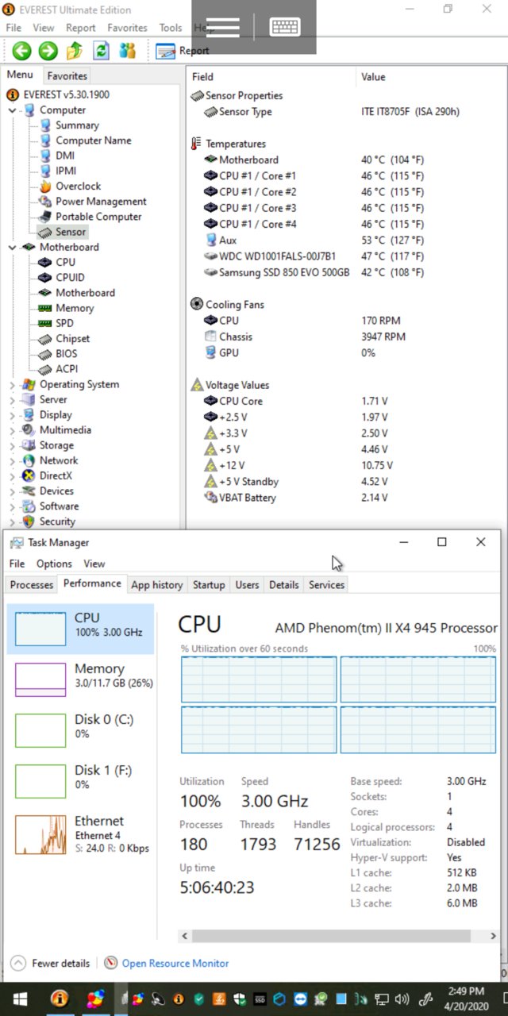Open EVEREST Report menu
The height and width of the screenshot is (1016, 508).
tap(81, 28)
